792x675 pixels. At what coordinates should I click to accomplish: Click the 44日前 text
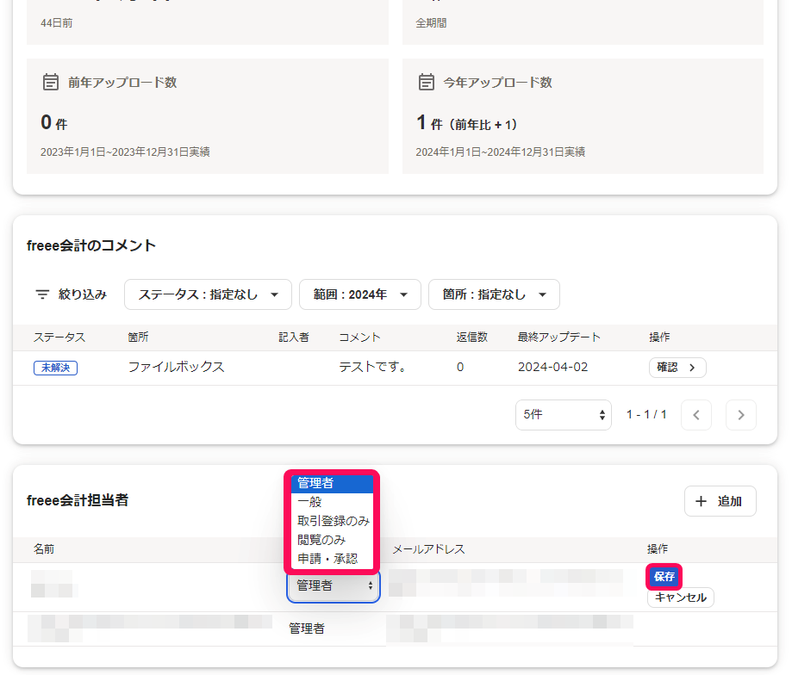click(57, 23)
